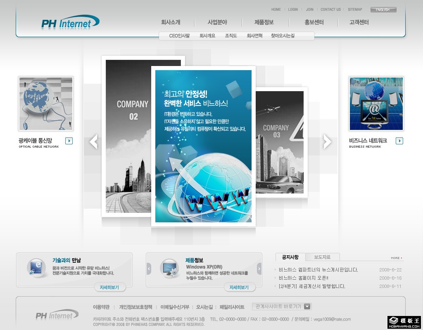The width and height of the screenshot is (423, 330).
Task: Click the MORE link in notices
Action: coord(396,258)
